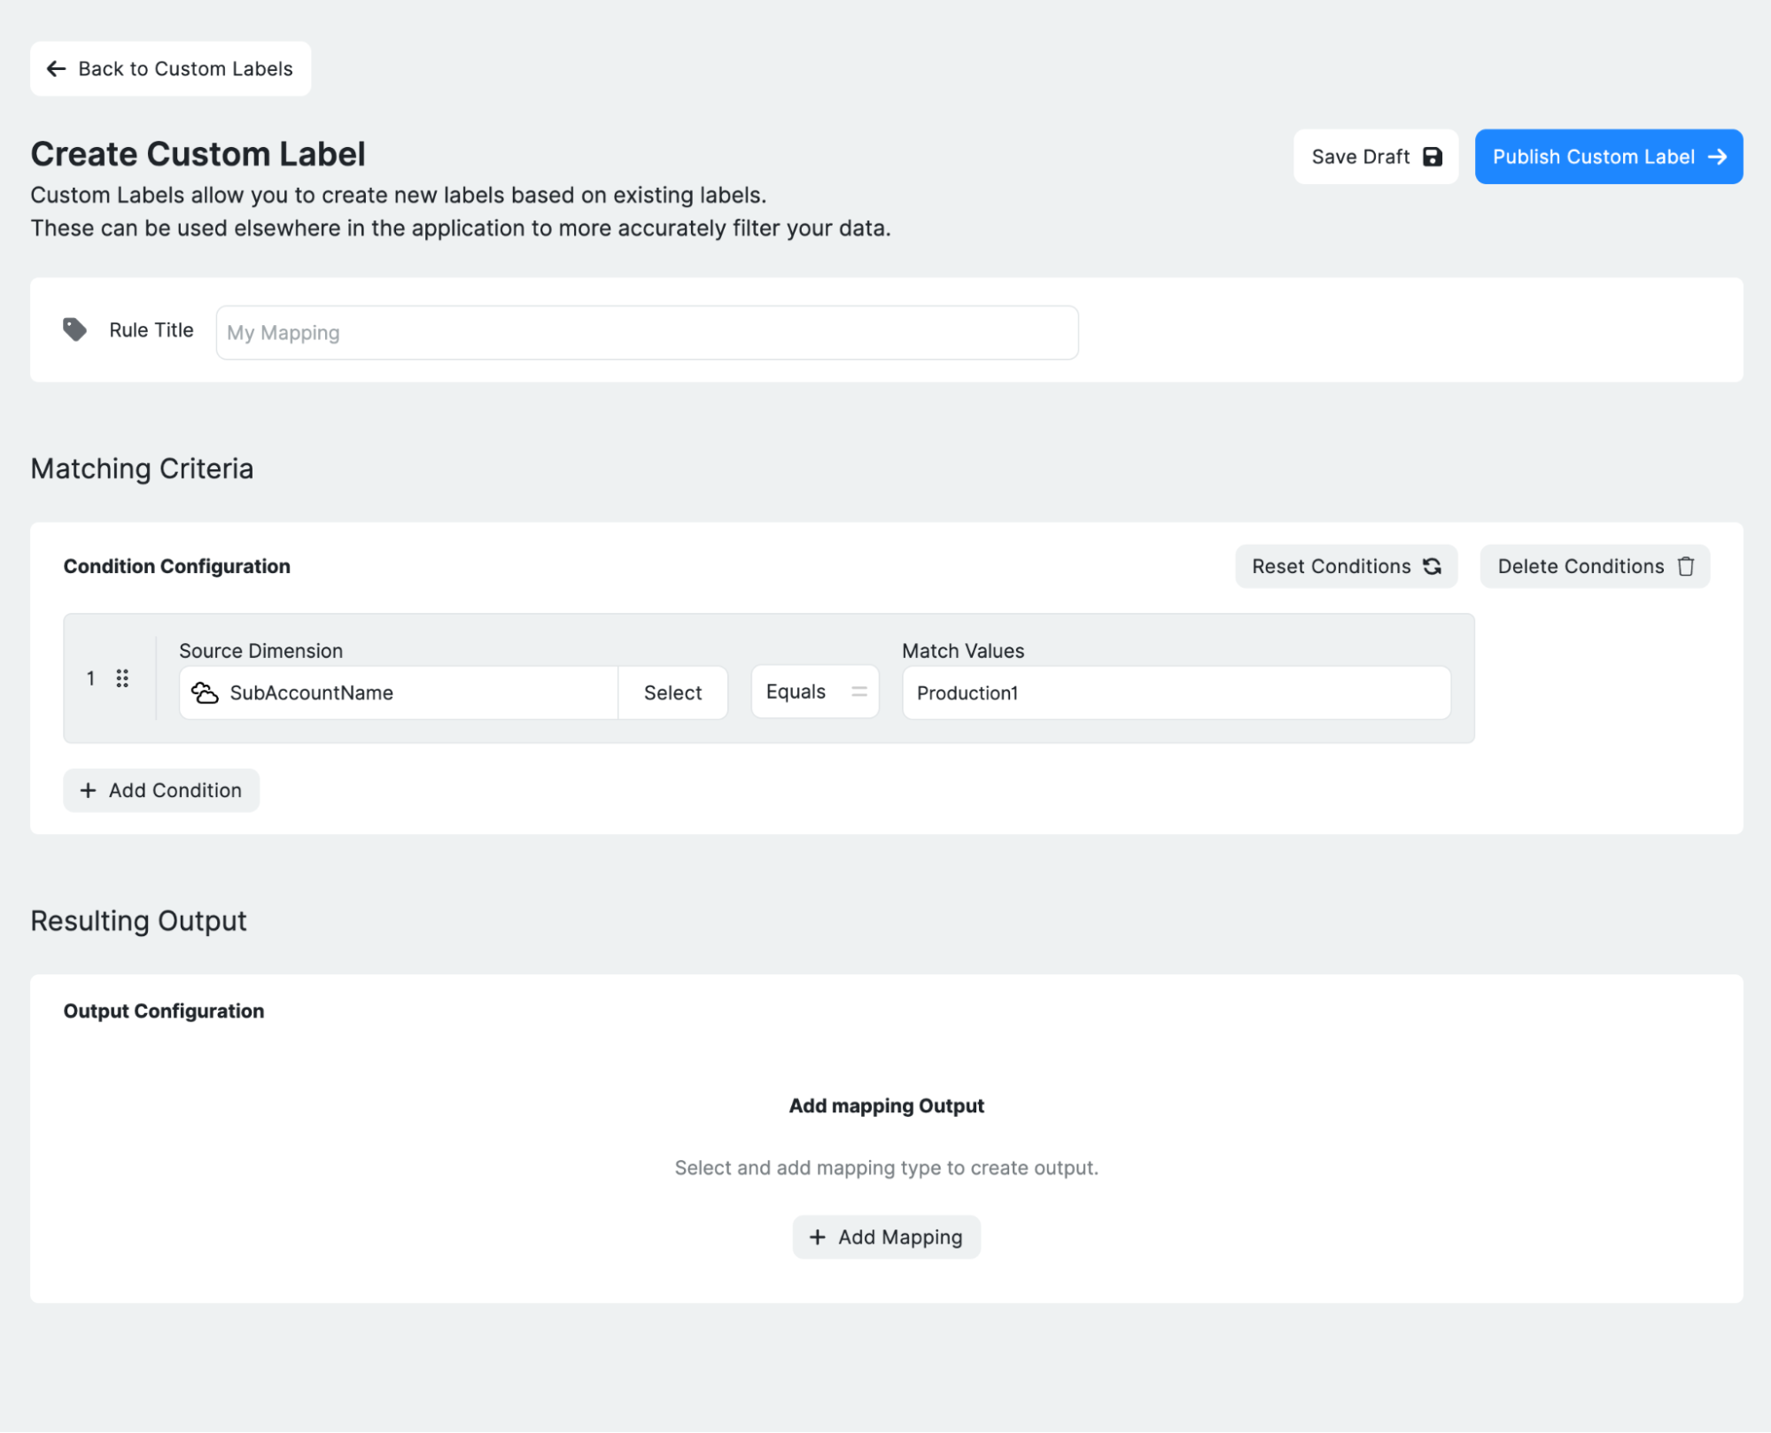Image resolution: width=1771 pixels, height=1433 pixels.
Task: Click the Match Values field containing Production1
Action: [1176, 693]
